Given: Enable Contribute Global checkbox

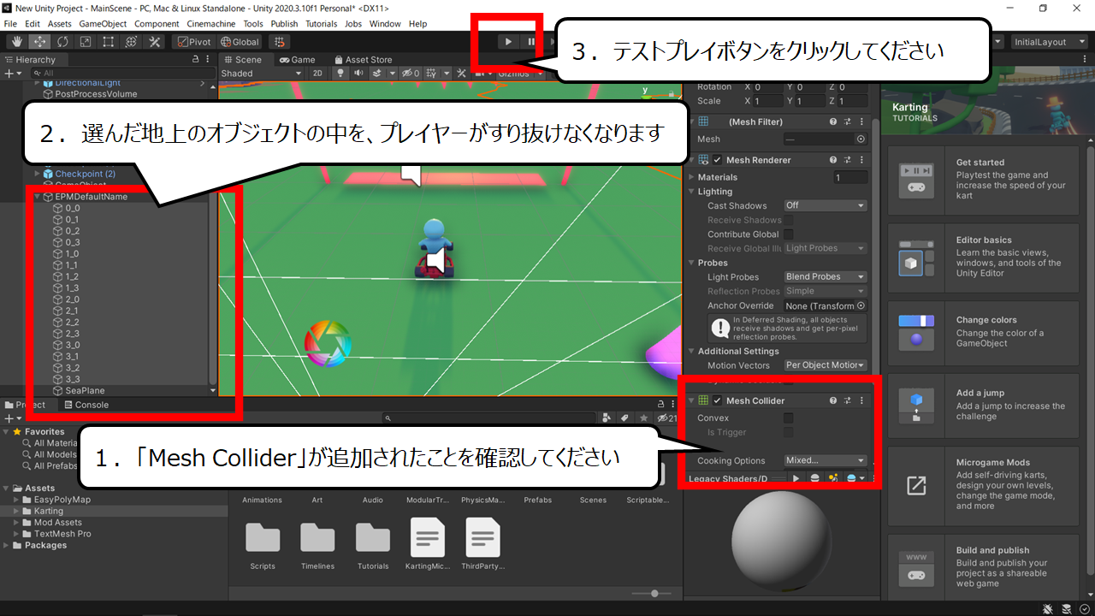Looking at the screenshot, I should tap(789, 234).
